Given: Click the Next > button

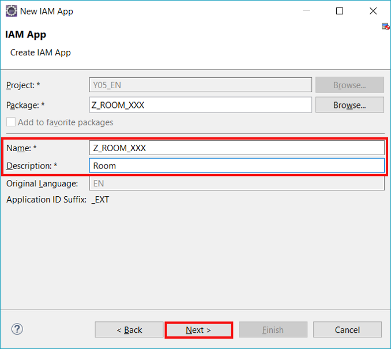Looking at the screenshot, I should 199,330.
